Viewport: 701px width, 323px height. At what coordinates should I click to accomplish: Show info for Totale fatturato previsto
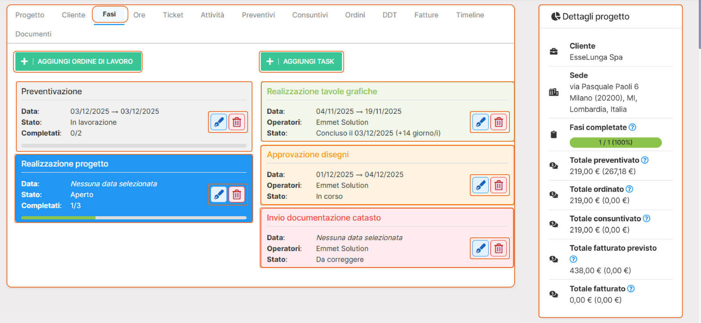click(x=573, y=259)
